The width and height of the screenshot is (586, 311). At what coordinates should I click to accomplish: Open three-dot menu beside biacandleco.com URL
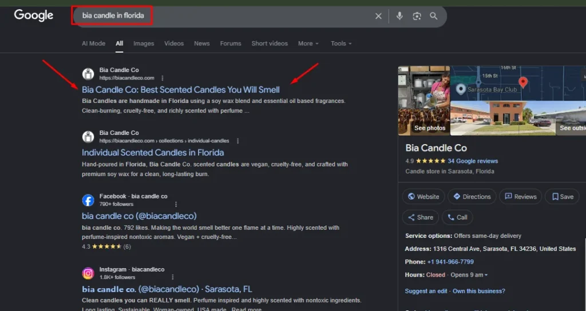pos(162,78)
